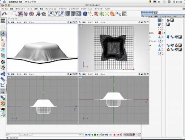
Task: Click the orange Deformer icon in toolbar
Action: click(112, 14)
